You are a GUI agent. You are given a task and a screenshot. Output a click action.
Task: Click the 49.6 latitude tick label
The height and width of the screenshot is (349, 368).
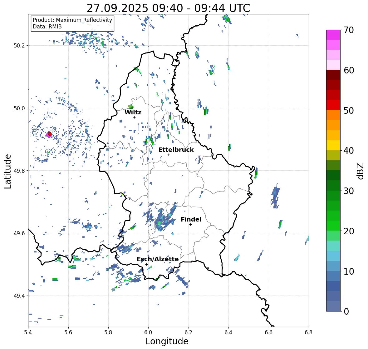pos(19,233)
